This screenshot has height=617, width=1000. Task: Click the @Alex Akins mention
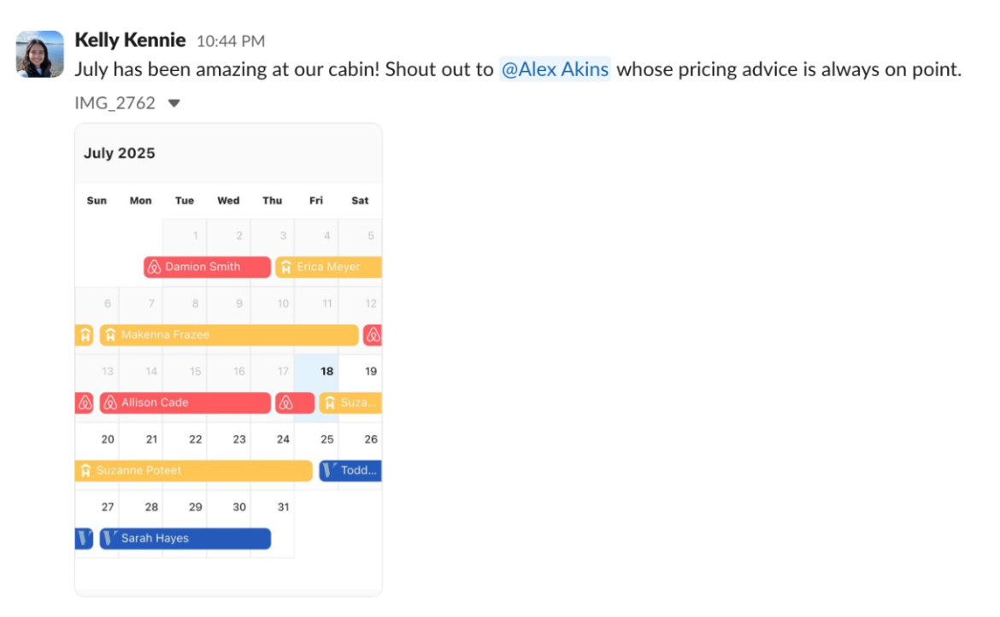point(556,70)
